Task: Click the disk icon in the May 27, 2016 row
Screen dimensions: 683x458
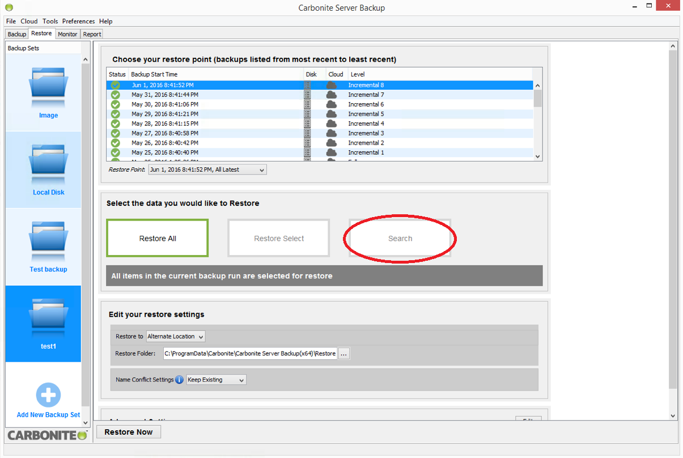Action: pyautogui.click(x=307, y=133)
